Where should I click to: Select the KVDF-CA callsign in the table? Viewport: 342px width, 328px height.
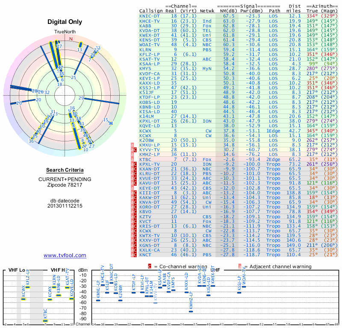149,73
